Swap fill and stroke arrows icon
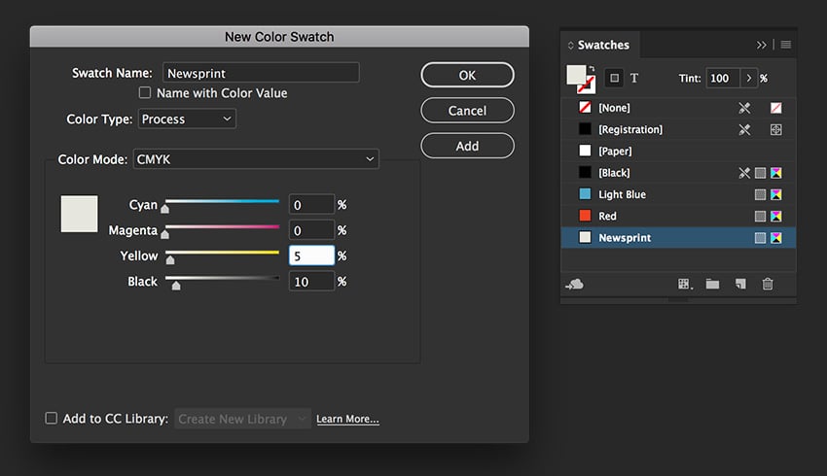The image size is (827, 476). coord(592,68)
